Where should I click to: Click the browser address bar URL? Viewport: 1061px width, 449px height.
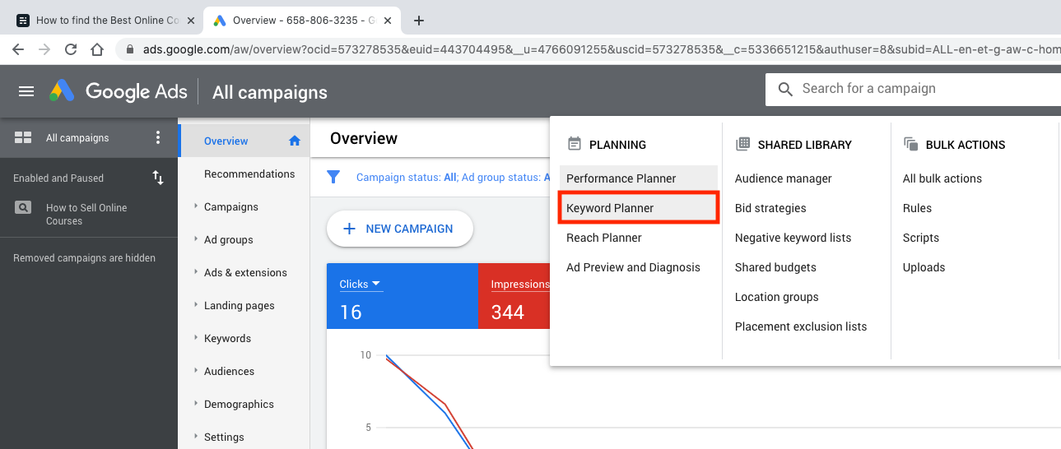[601, 49]
